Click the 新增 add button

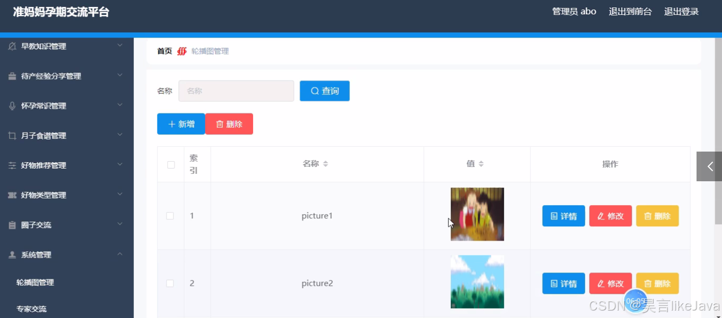click(x=181, y=124)
